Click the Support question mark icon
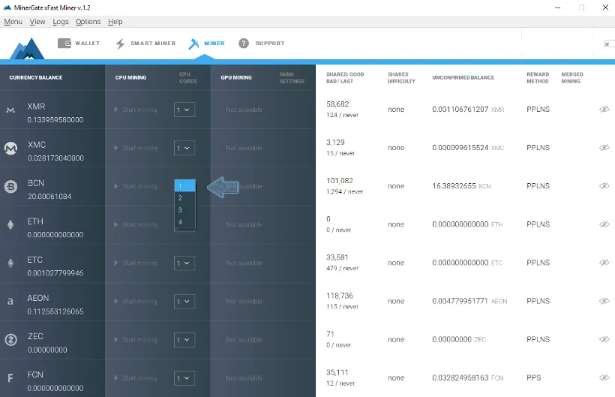 244,44
